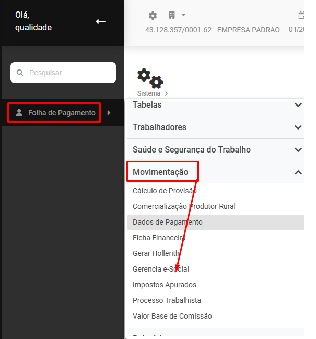Expand the Trabalhadores section
316x339 pixels.
coord(298,127)
